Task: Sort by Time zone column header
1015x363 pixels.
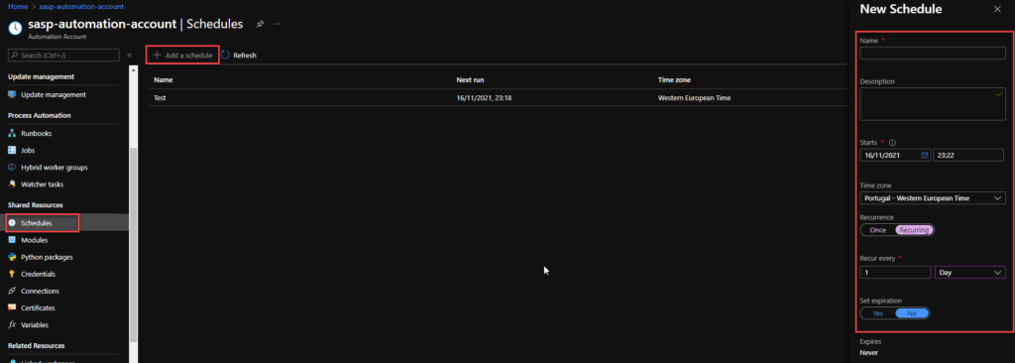Action: (x=674, y=79)
